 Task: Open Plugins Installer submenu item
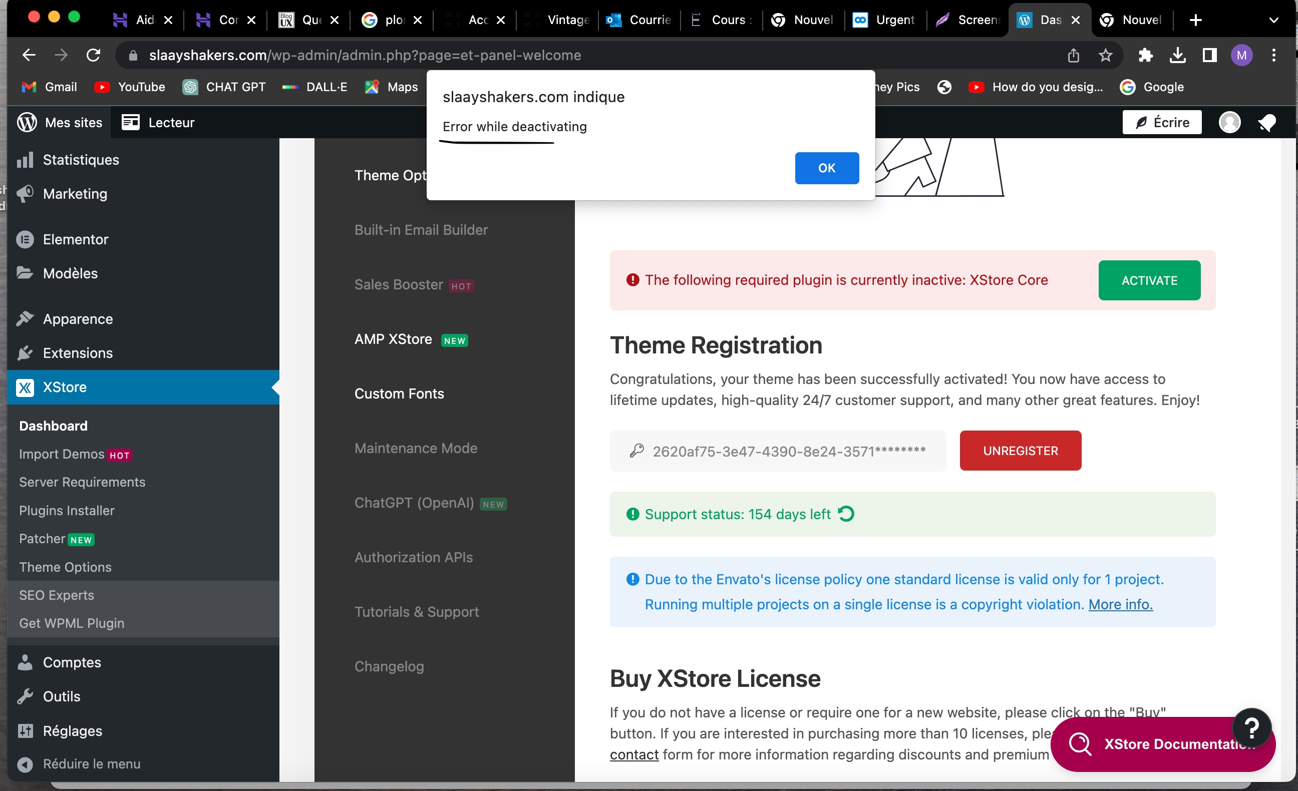click(x=67, y=510)
